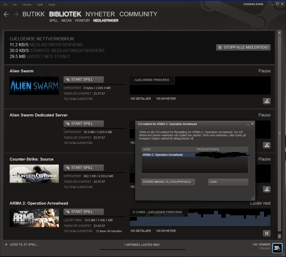The width and height of the screenshot is (286, 257).
Task: Click START SPILL for Alien Swarm
Action: (84, 79)
